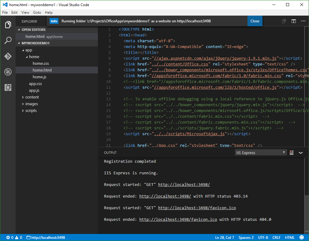The height and width of the screenshot is (241, 309).
Task: Expand the content folder
Action: point(32,97)
